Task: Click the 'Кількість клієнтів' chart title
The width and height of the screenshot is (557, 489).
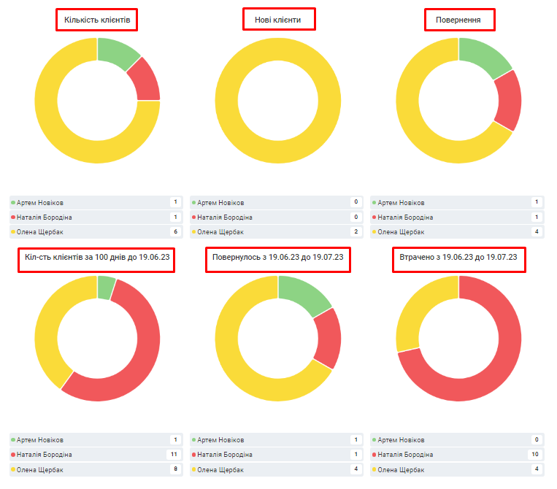Action: (x=97, y=20)
